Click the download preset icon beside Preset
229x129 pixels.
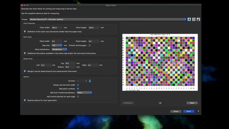click(189, 19)
